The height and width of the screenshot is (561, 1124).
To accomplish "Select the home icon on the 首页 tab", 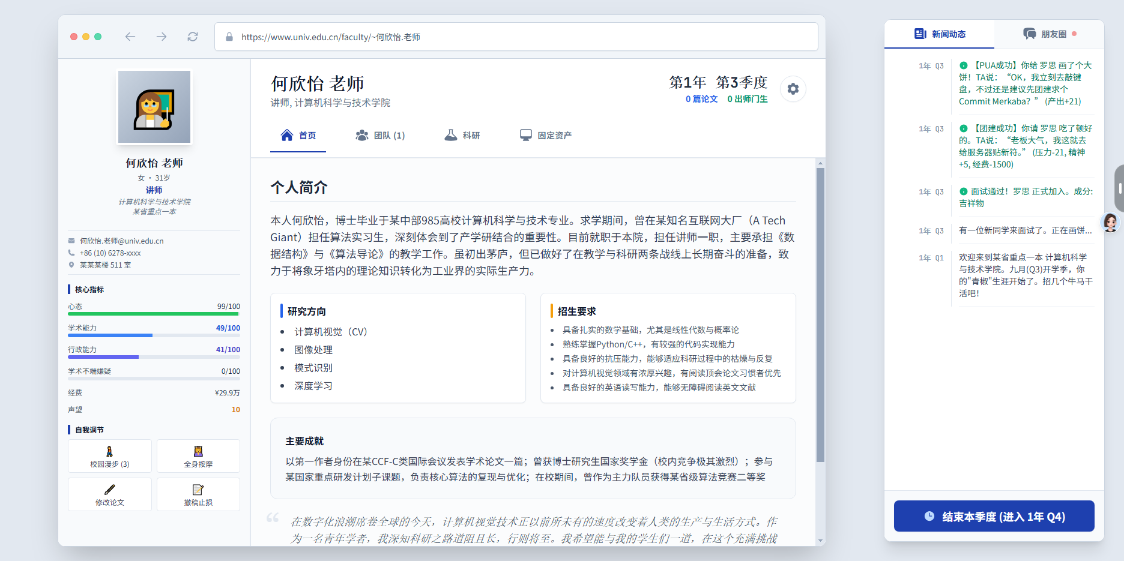I will [287, 135].
